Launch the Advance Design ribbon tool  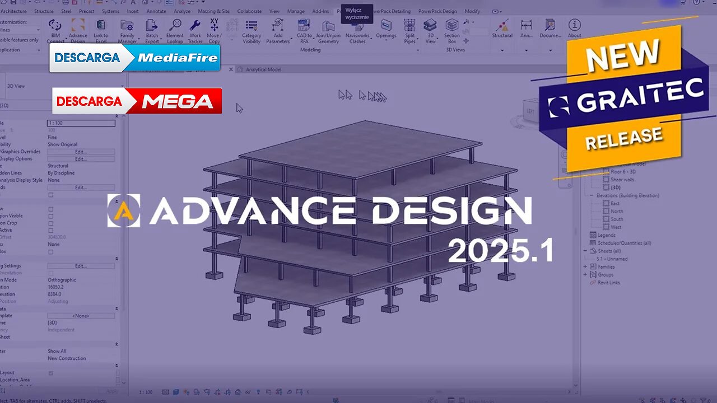78,31
